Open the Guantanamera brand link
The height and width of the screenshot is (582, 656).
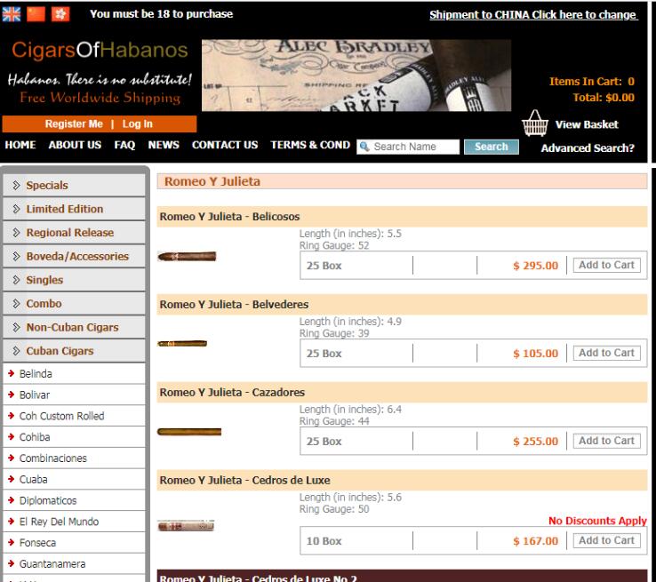[52, 564]
